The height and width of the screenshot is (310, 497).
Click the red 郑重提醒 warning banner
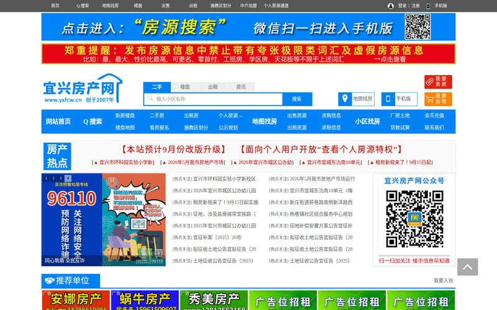248,54
